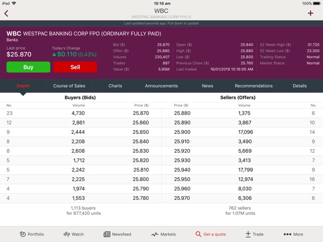Tap '762 sellers for 1.07M units' summary
The height and width of the screenshot is (242, 323).
[x=240, y=211]
